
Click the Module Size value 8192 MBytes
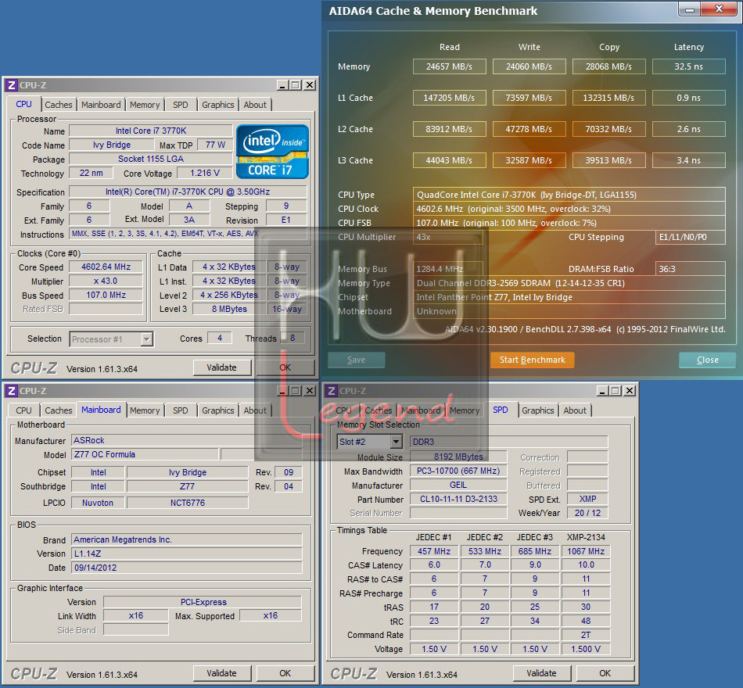tap(458, 457)
